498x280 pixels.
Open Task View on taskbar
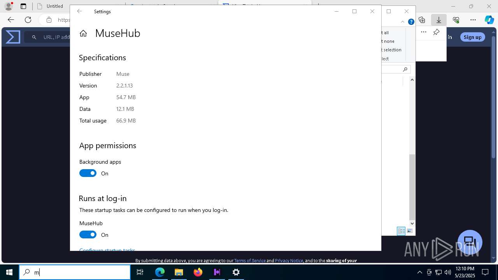click(x=140, y=272)
